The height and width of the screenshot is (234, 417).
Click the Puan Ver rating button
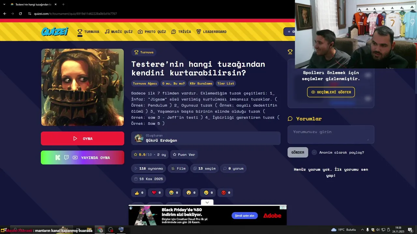click(x=184, y=154)
